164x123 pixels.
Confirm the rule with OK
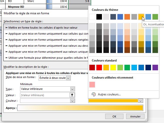[x=114, y=116]
